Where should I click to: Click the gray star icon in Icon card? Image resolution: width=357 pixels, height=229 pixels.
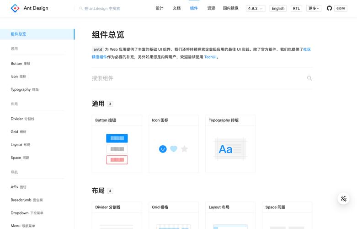coord(184,149)
